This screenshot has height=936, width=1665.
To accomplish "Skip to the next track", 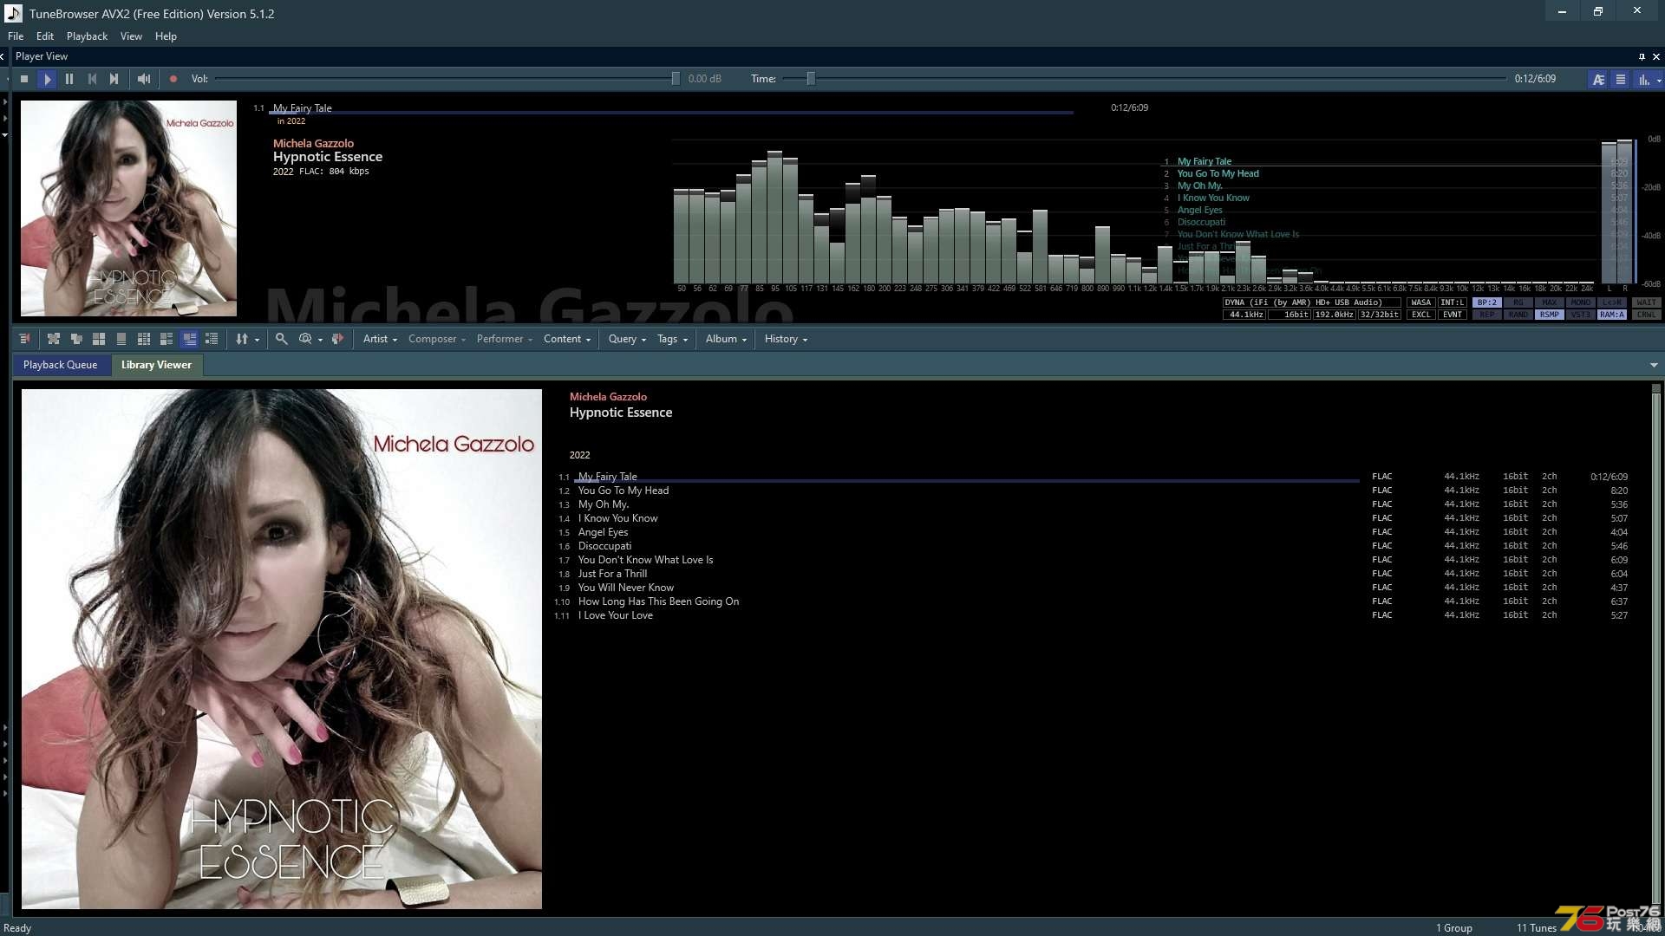I will 114,79.
